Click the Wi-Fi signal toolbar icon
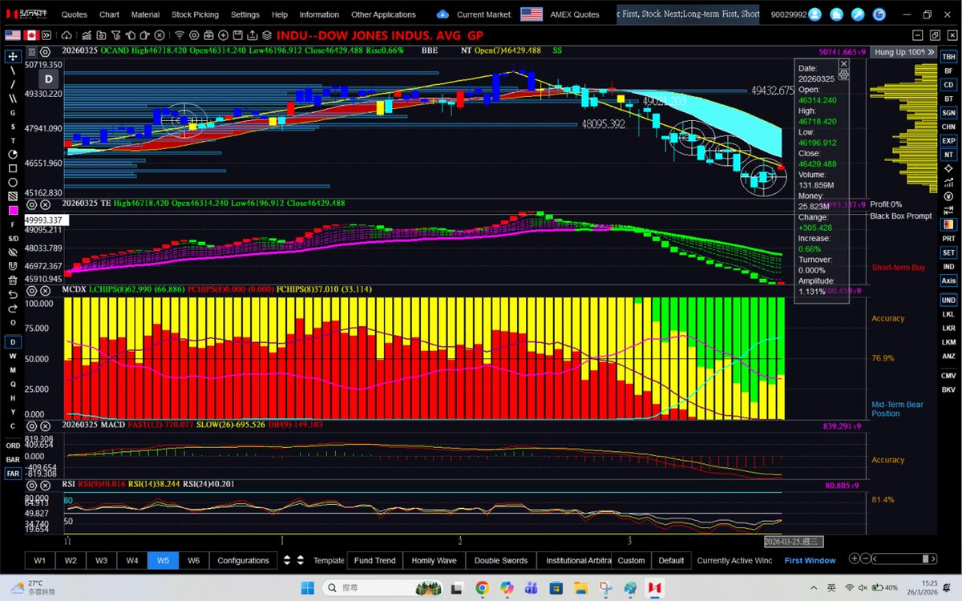962x601 pixels. click(x=180, y=36)
